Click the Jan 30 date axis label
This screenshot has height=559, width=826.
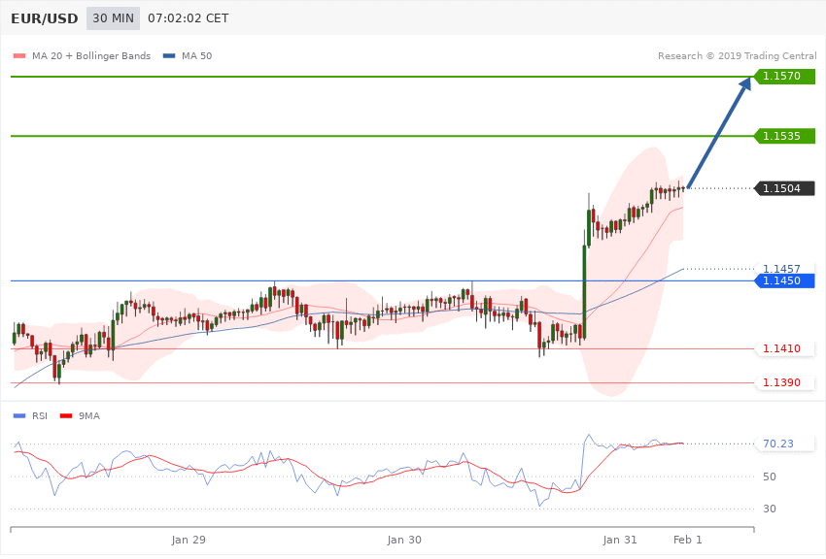tap(404, 540)
